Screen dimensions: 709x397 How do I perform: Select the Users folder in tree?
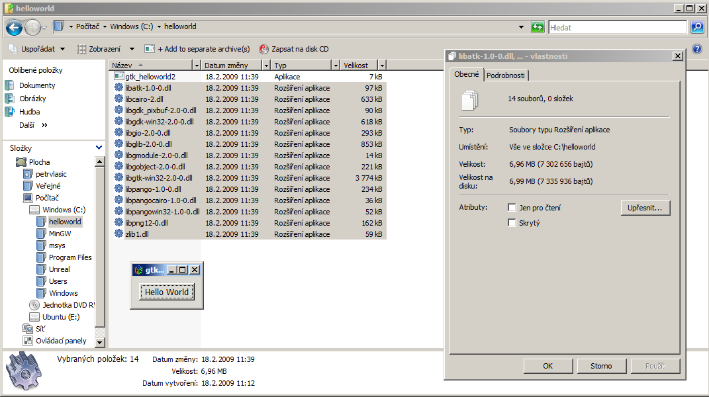click(x=58, y=281)
